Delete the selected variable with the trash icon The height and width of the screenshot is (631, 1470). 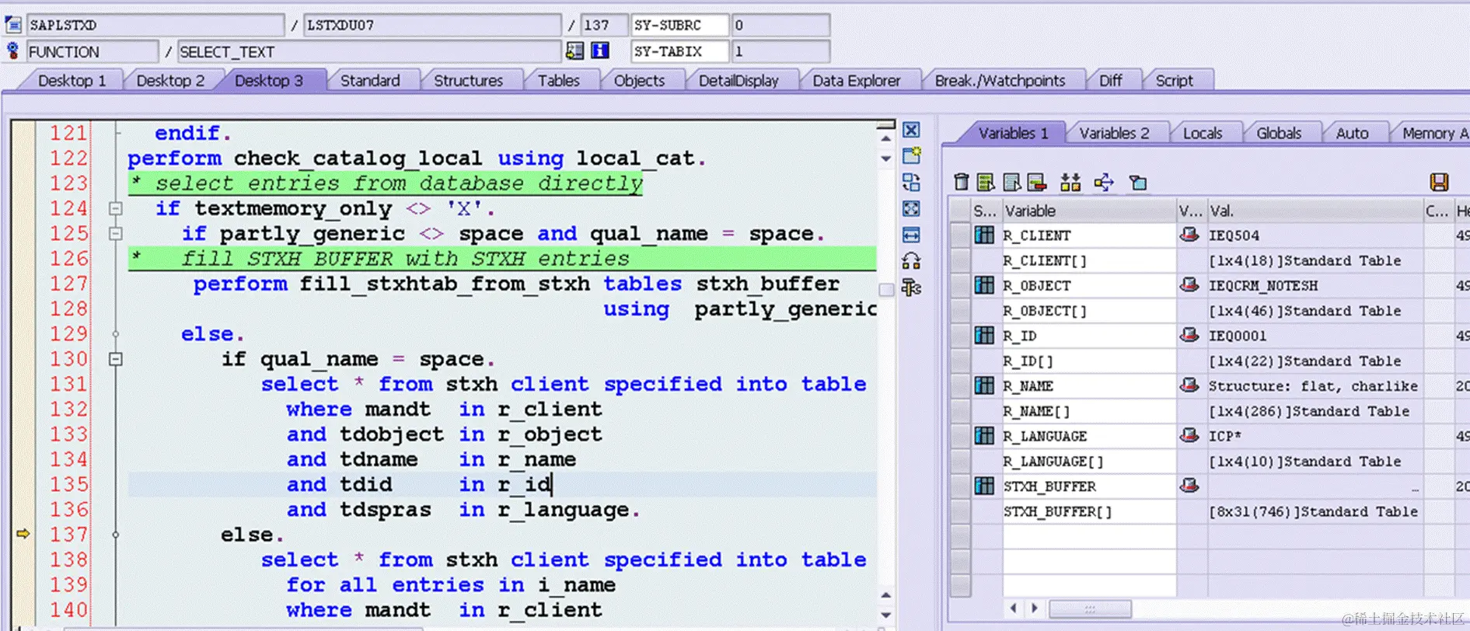[962, 183]
